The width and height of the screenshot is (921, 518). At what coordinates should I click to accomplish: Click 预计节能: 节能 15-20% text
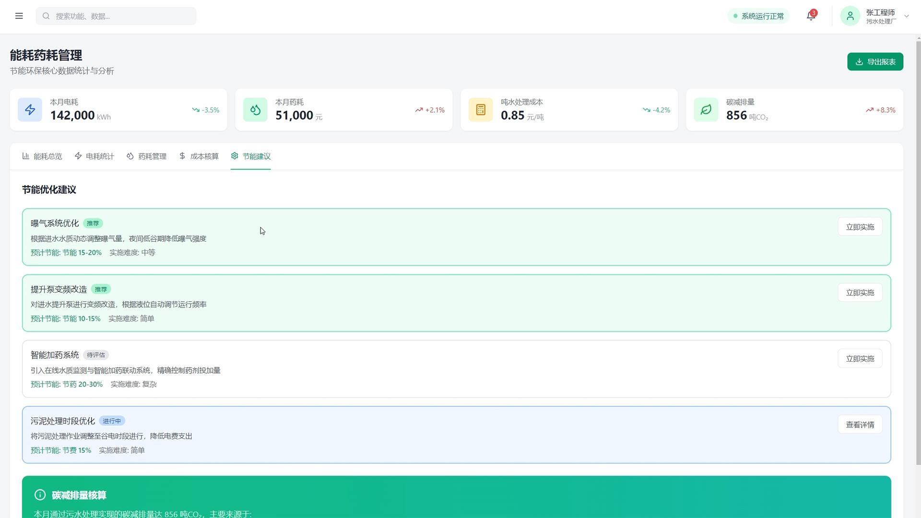click(x=66, y=253)
